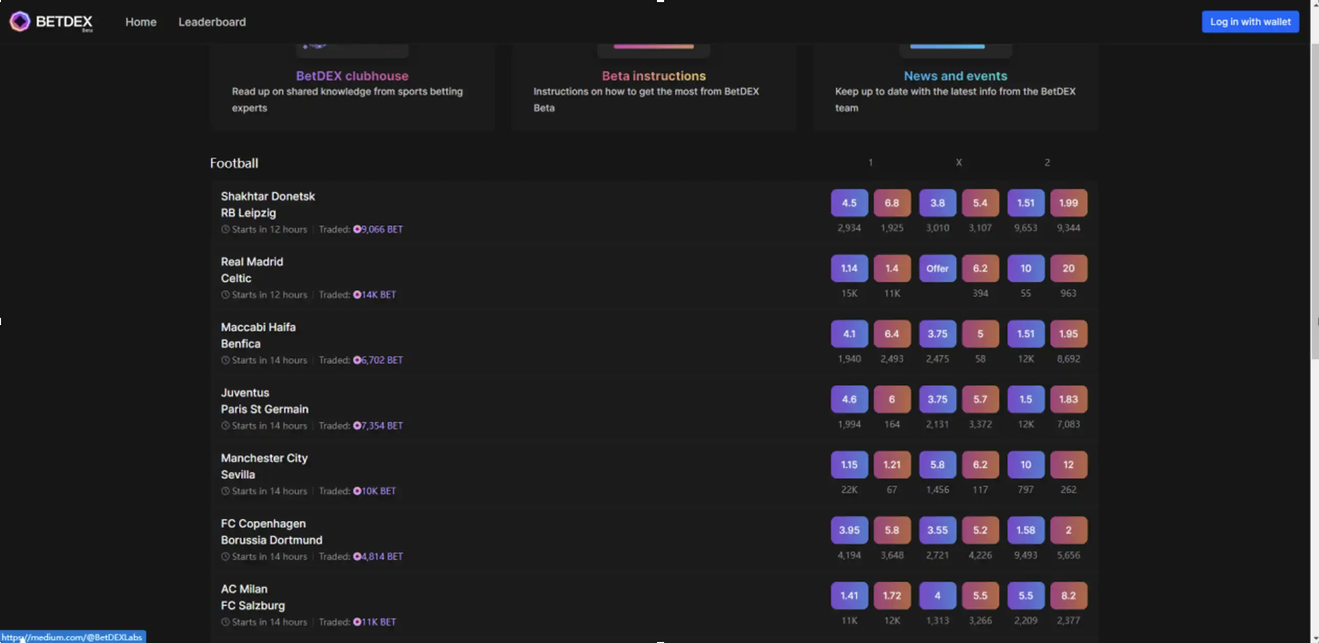Select Paris St Germain lay odds 1.83
Viewport: 1319px width, 643px height.
point(1069,399)
